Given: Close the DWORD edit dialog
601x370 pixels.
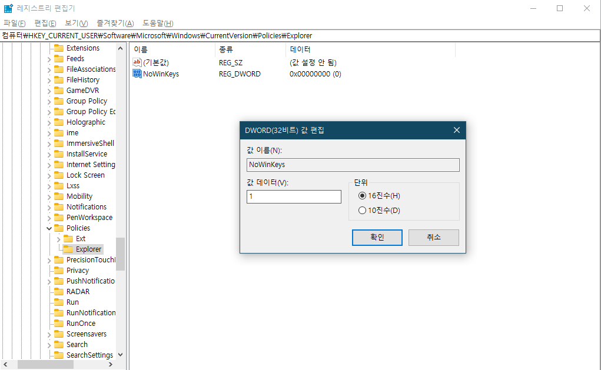Looking at the screenshot, I should coord(457,130).
